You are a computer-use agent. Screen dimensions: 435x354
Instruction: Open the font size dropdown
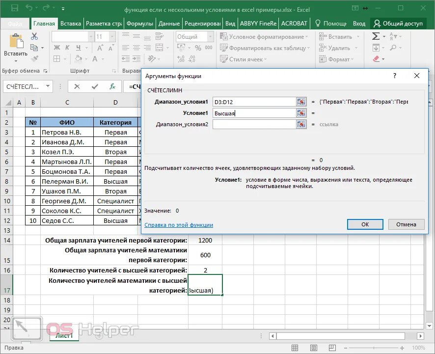(112, 37)
